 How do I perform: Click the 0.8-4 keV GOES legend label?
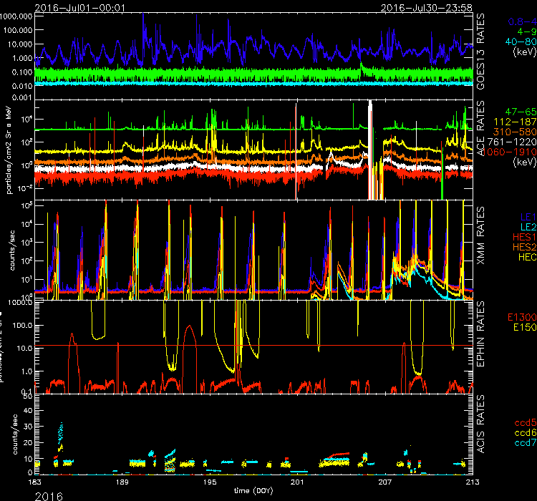pos(519,22)
